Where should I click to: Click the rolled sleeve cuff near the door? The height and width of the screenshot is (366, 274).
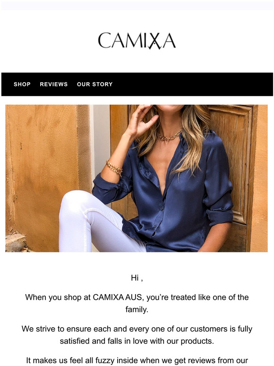pyautogui.click(x=219, y=216)
